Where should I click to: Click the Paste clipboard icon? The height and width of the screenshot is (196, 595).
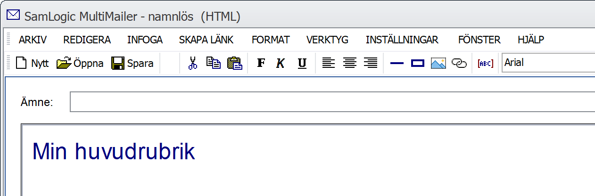pyautogui.click(x=235, y=63)
